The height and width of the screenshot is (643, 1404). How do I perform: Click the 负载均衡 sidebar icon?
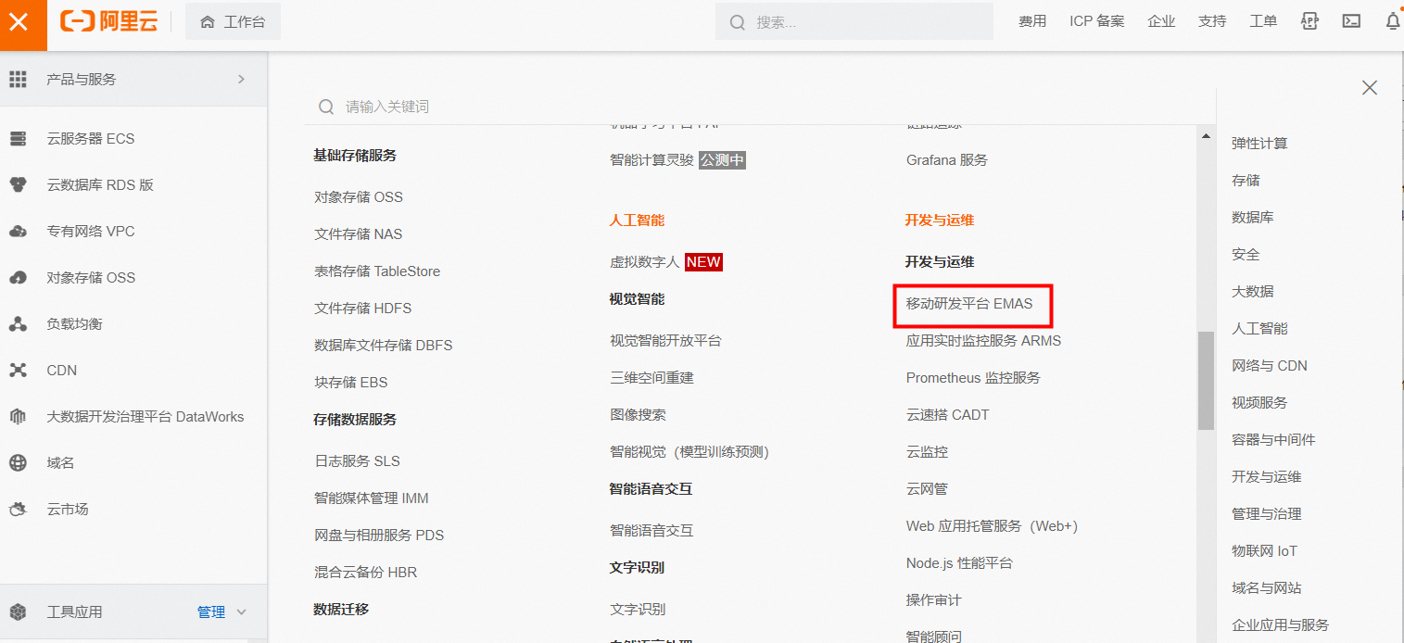tap(18, 324)
